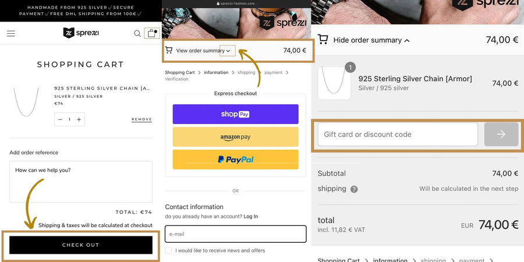Increase chain quantity with plus button
This screenshot has height=262, width=524.
[x=79, y=119]
